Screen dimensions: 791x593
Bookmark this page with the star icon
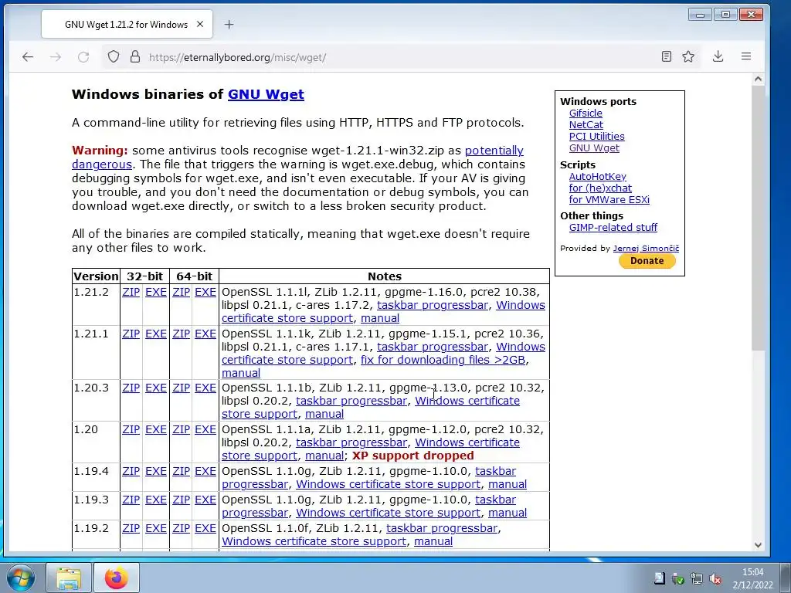coord(688,56)
